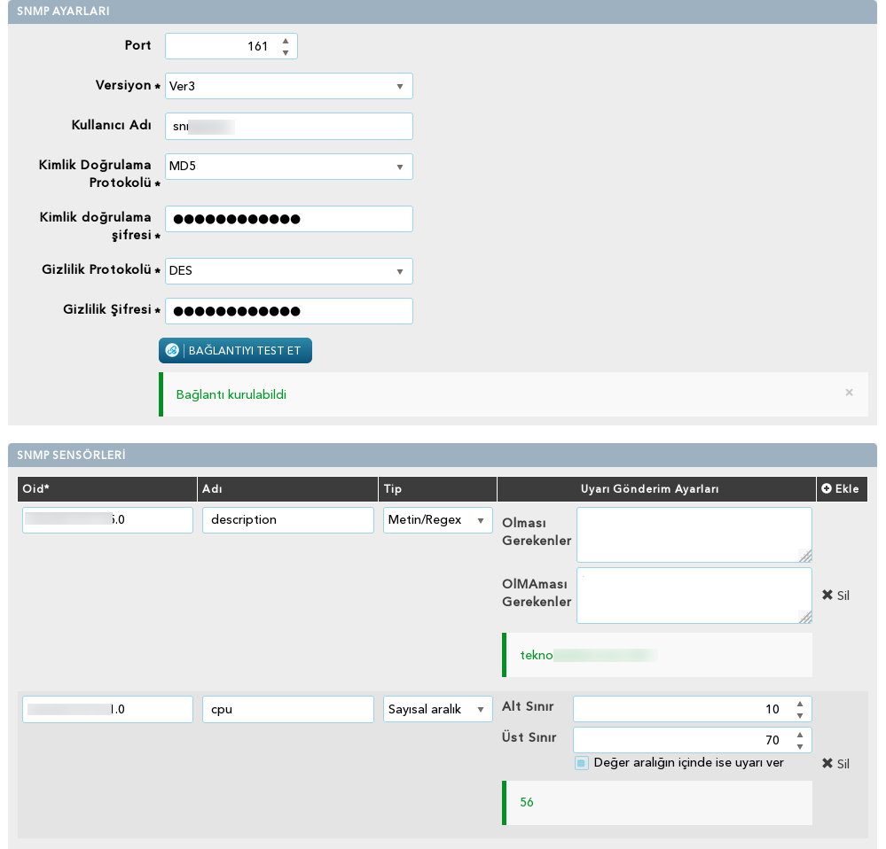Click the Gizlilik Şifresi password field

(289, 311)
